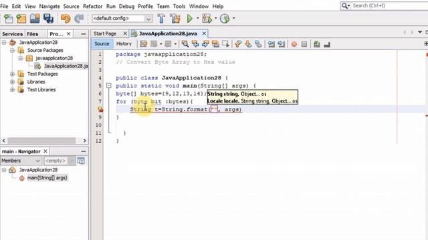Open the default config dropdown
The width and height of the screenshot is (428, 240).
click(148, 19)
